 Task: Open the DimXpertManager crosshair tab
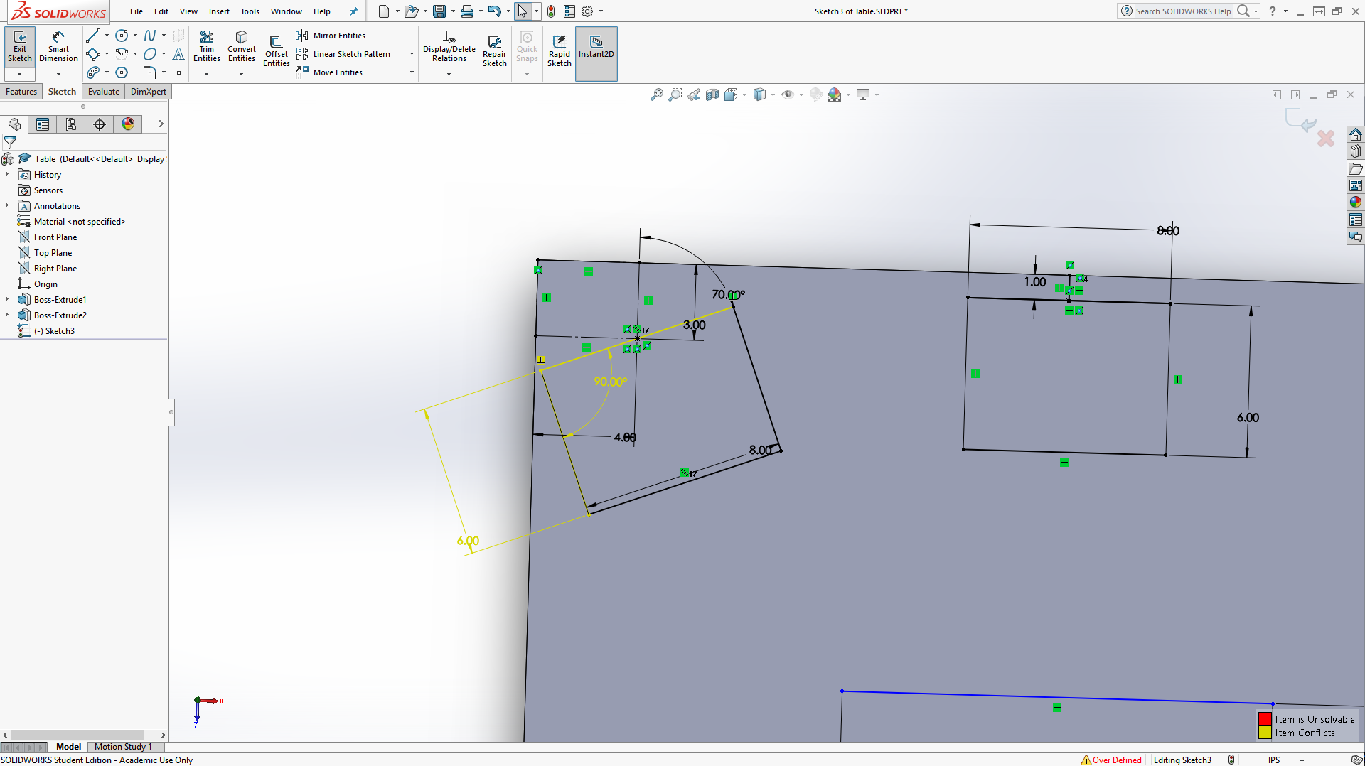coord(100,124)
